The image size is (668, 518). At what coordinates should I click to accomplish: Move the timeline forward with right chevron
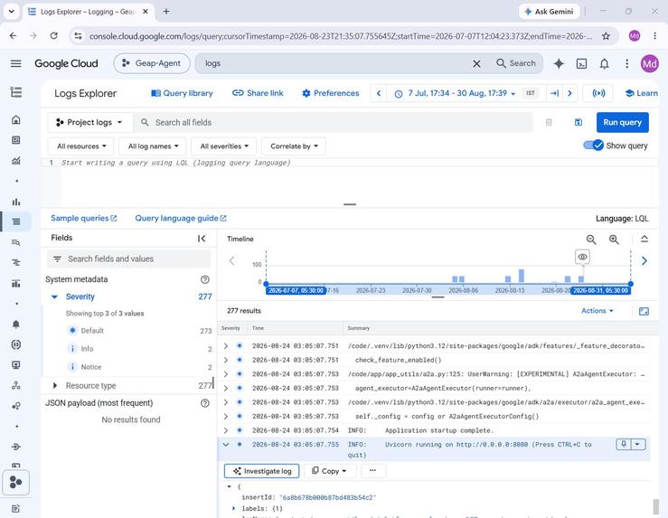[644, 260]
